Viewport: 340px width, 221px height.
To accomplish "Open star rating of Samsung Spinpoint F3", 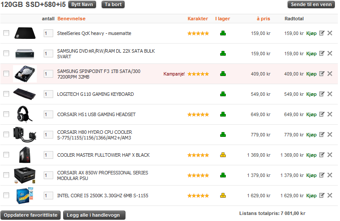I will point(198,74).
